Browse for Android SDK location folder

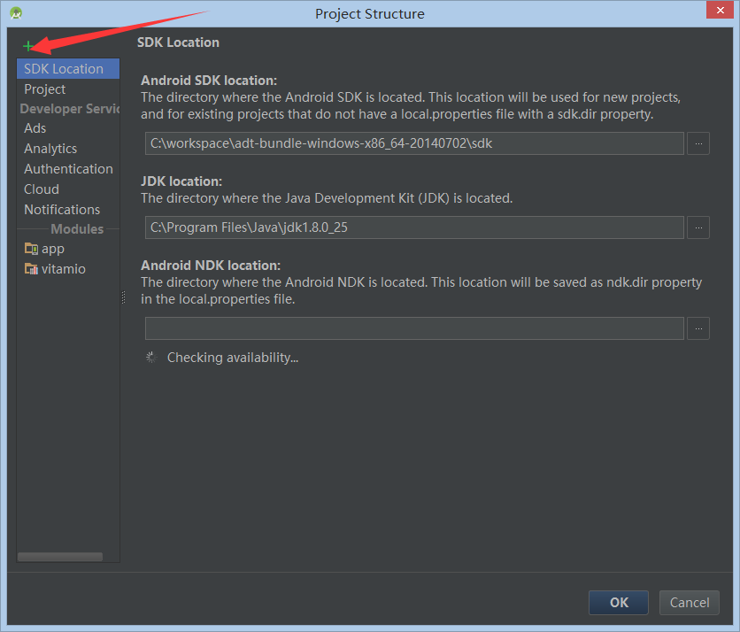point(698,143)
